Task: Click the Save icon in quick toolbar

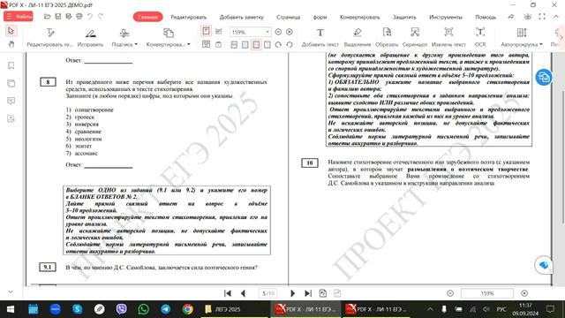Action: (58, 17)
